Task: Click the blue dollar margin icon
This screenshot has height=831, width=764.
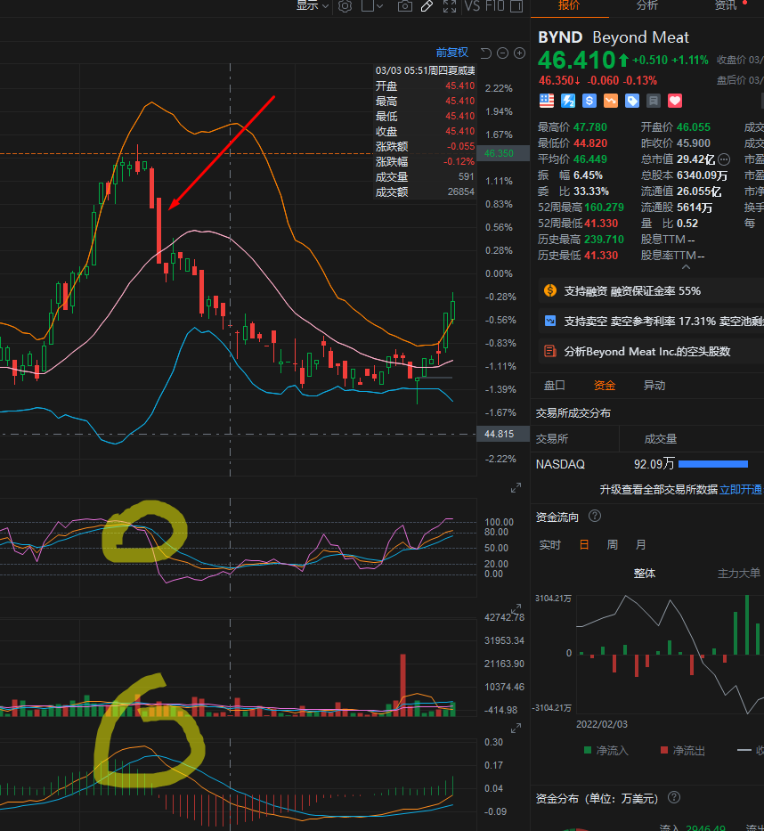Action: pyautogui.click(x=589, y=101)
